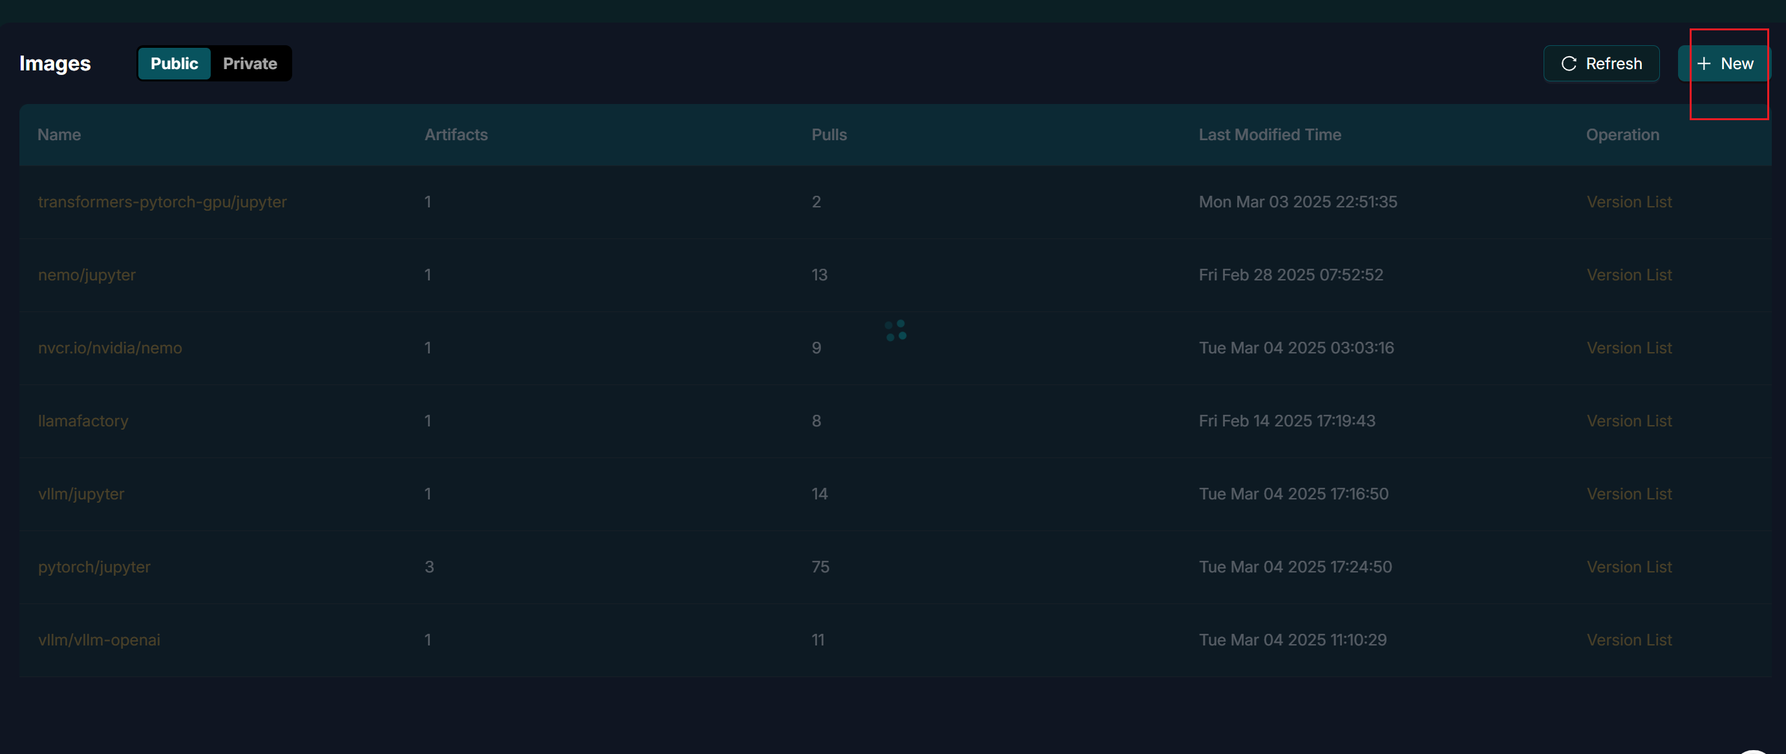Open the nemo/jupyter image

pos(87,275)
